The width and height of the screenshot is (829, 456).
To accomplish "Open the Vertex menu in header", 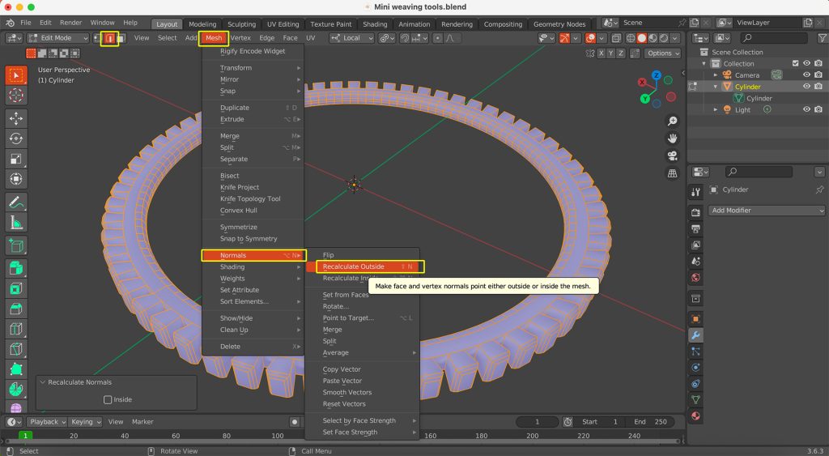I will coord(240,38).
